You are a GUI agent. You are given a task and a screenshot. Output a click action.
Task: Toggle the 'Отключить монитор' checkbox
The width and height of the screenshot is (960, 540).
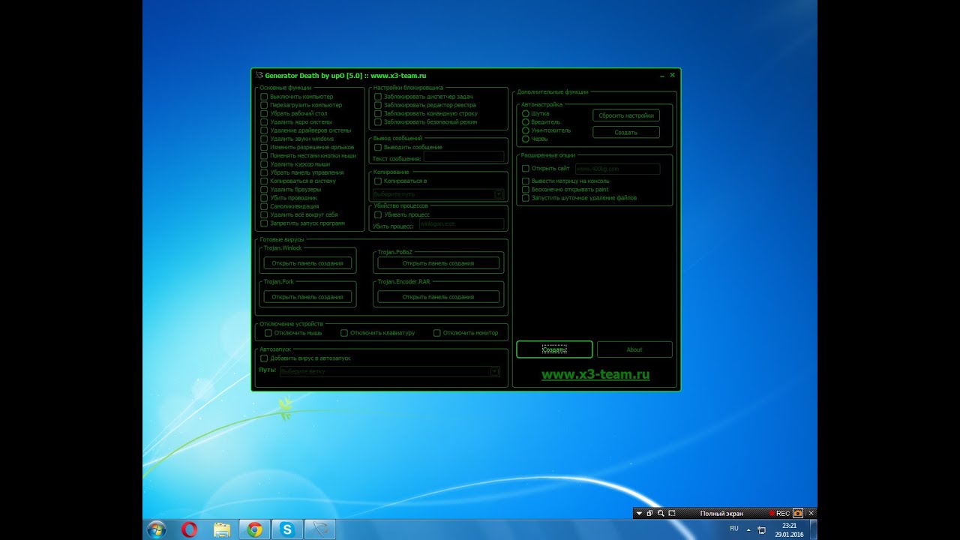coord(437,333)
